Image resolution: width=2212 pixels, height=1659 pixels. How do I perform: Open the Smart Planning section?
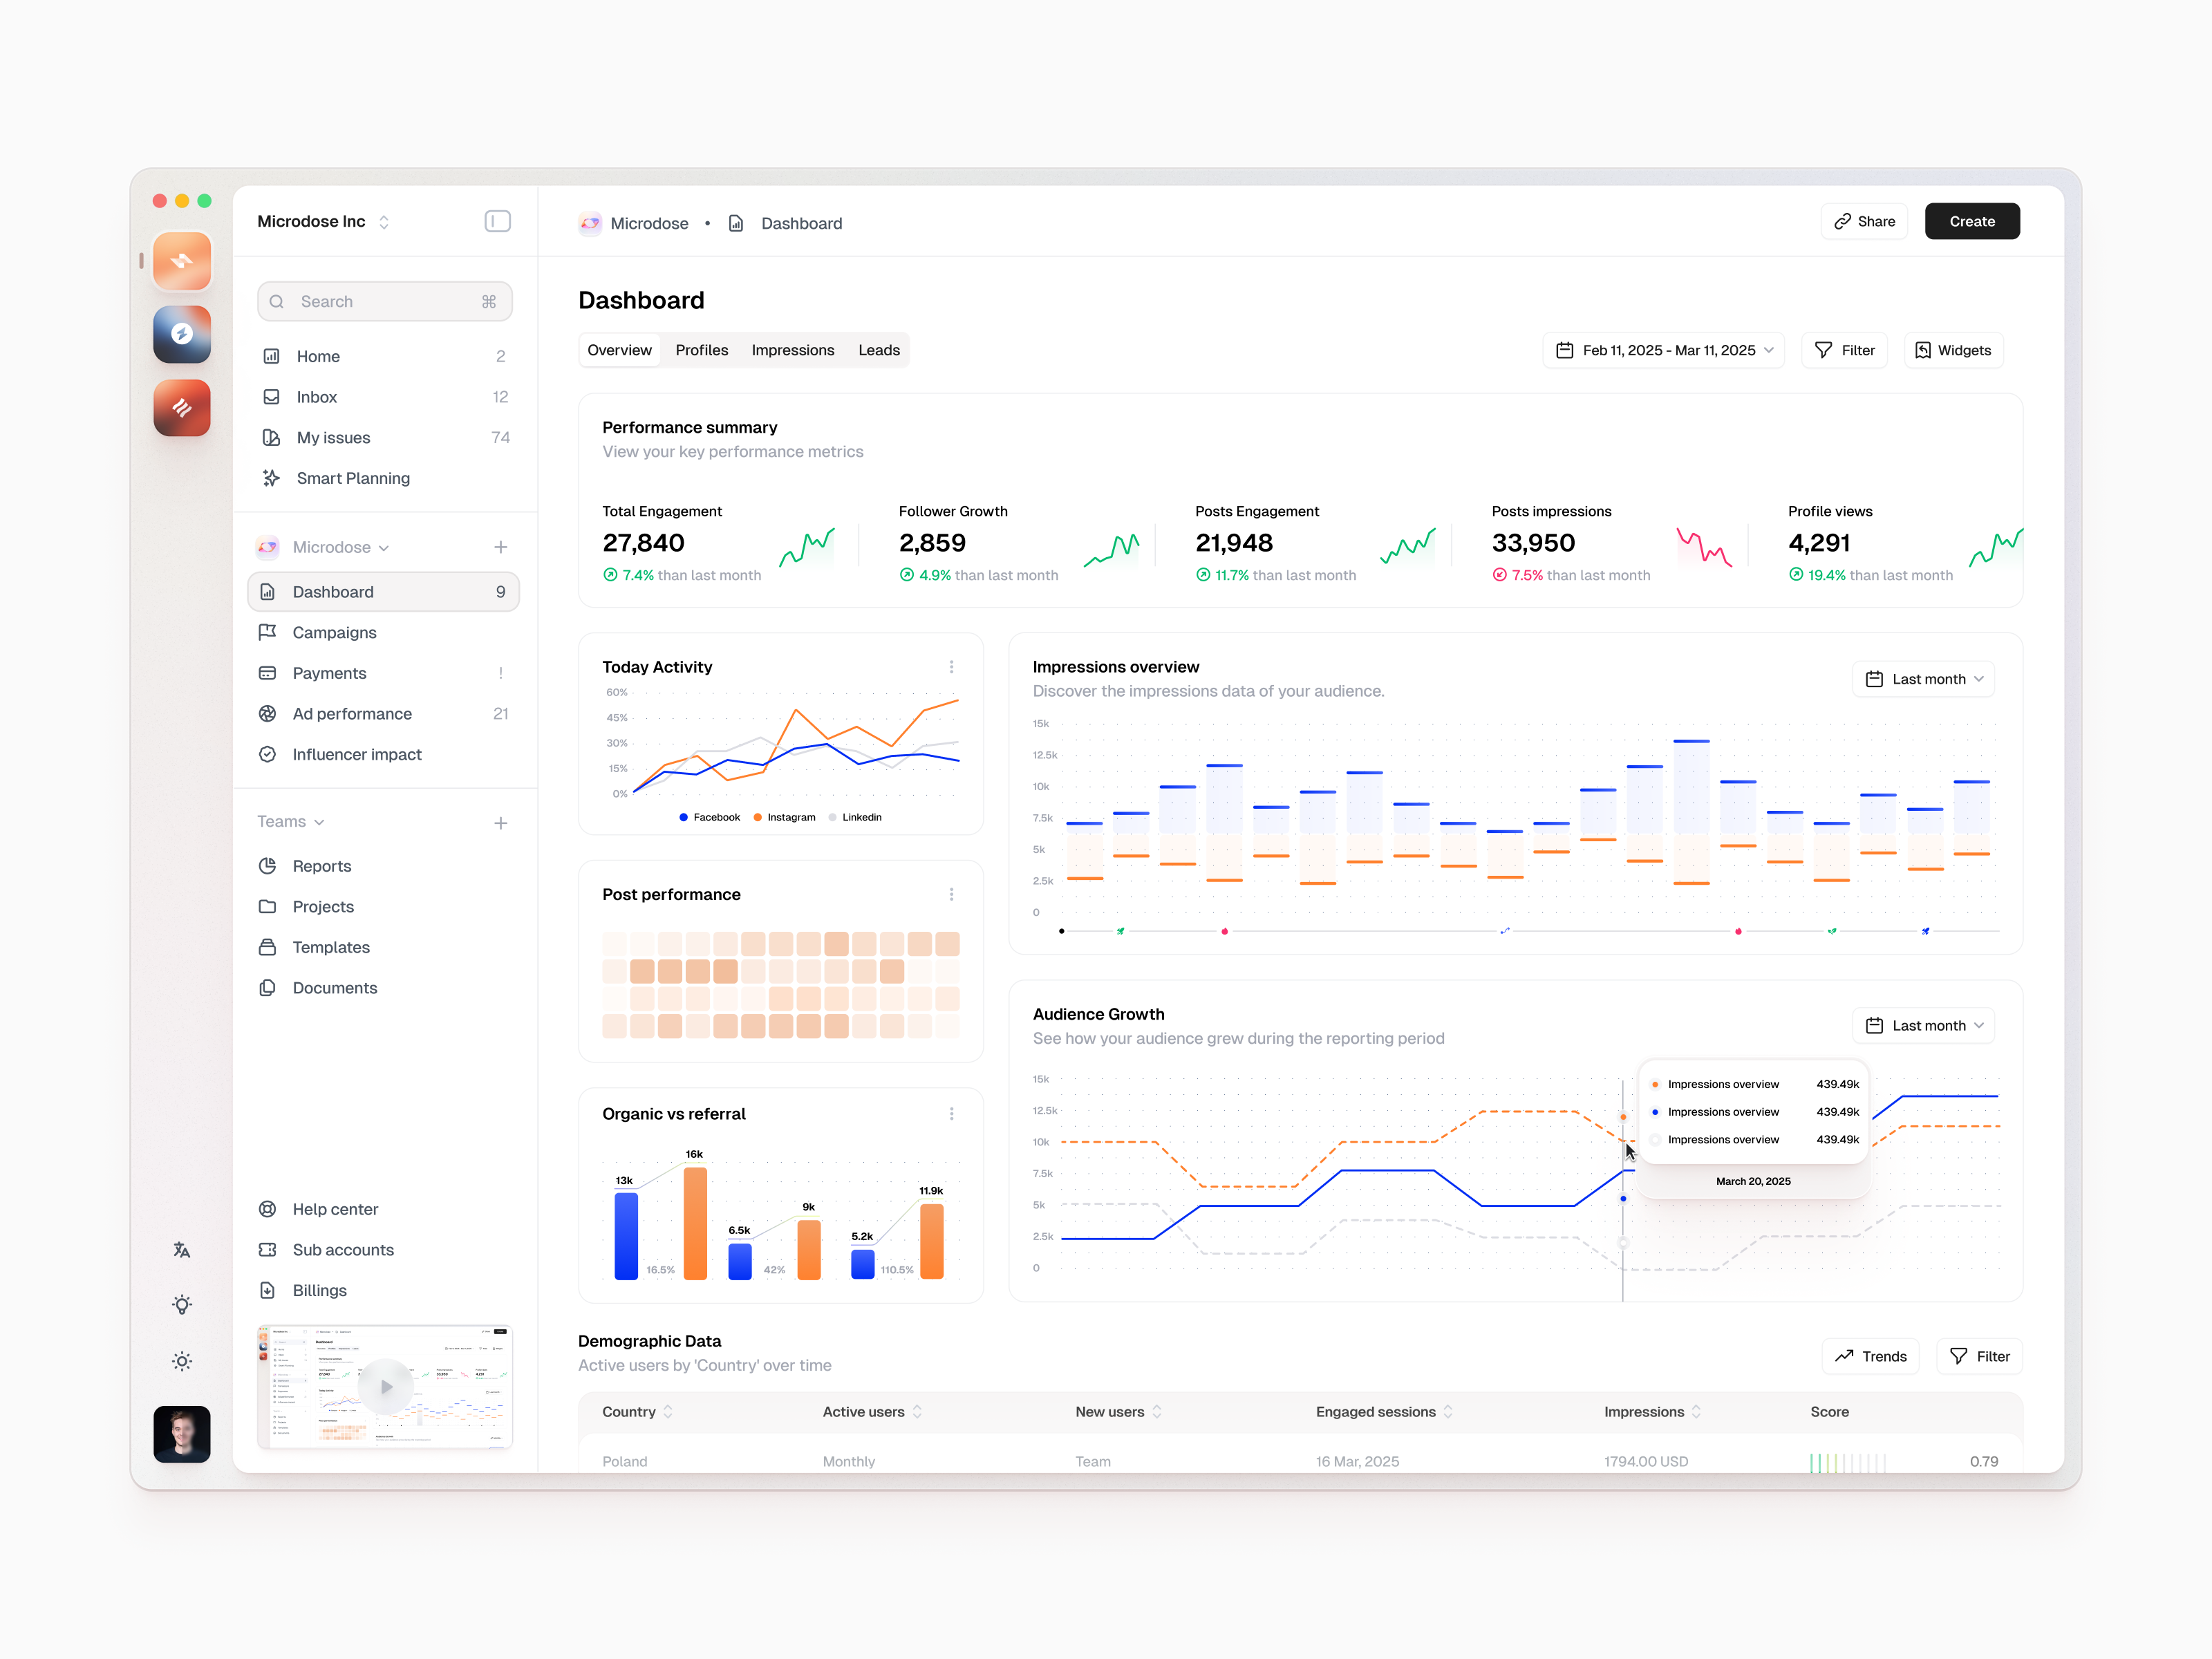[352, 478]
